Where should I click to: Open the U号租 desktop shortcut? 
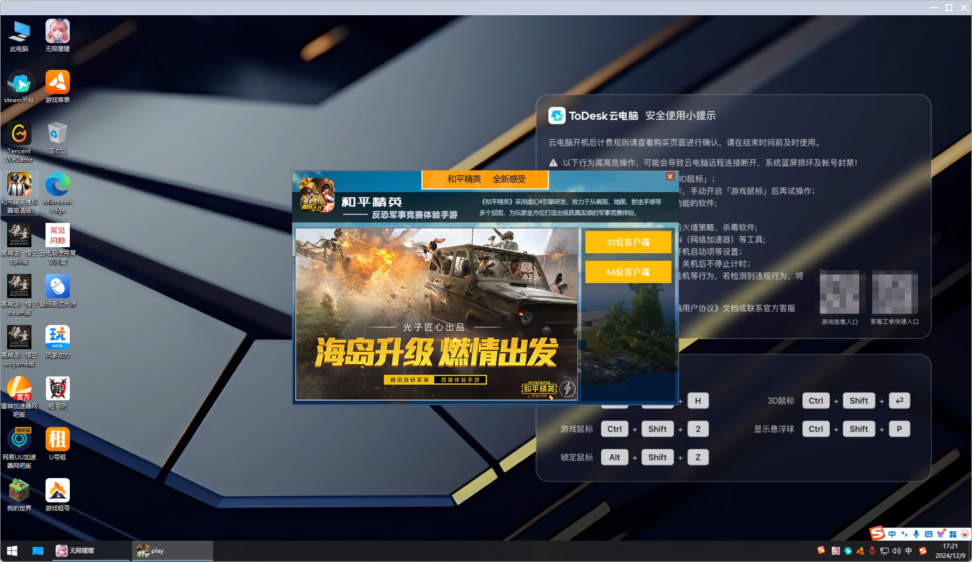point(57,444)
